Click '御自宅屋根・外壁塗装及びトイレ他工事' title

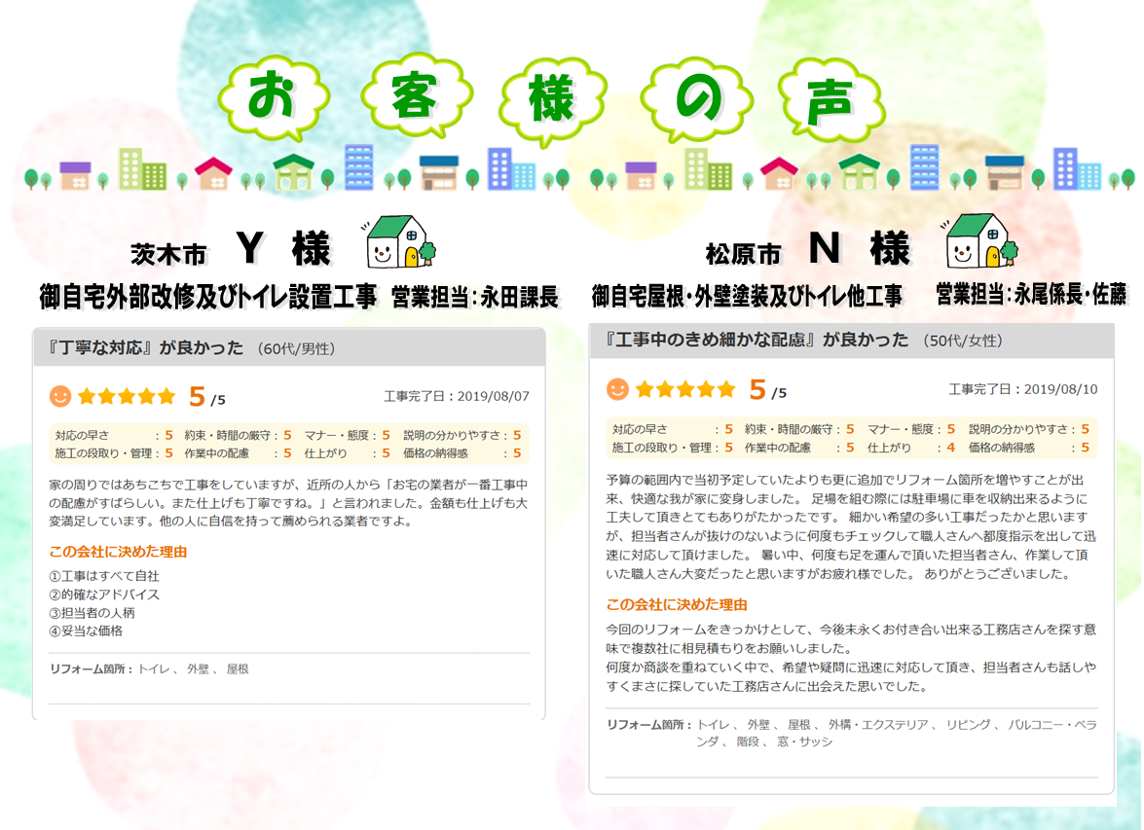[x=747, y=296]
